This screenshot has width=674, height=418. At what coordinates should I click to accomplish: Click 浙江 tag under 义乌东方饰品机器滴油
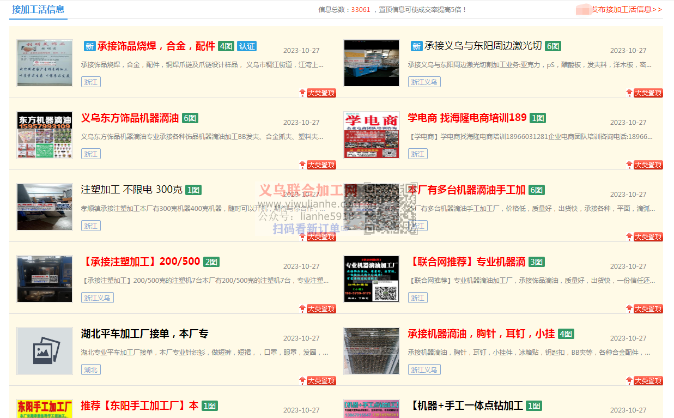click(x=91, y=154)
